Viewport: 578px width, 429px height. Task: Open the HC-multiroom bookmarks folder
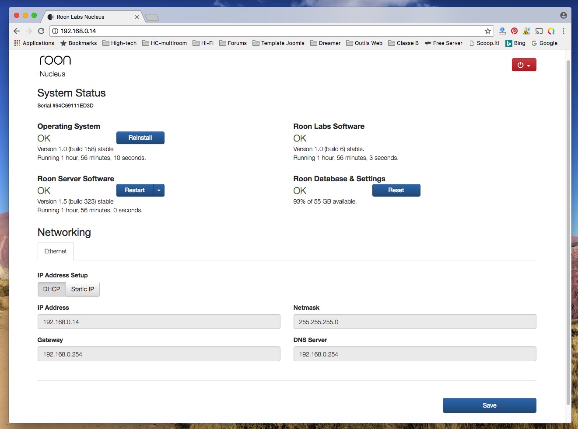tap(165, 43)
